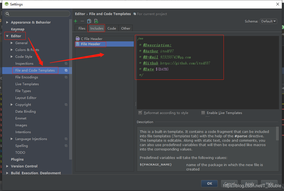This screenshot has height=191, width=284.
Task: Open the Schema Default dropdown
Action: pyautogui.click(x=268, y=21)
